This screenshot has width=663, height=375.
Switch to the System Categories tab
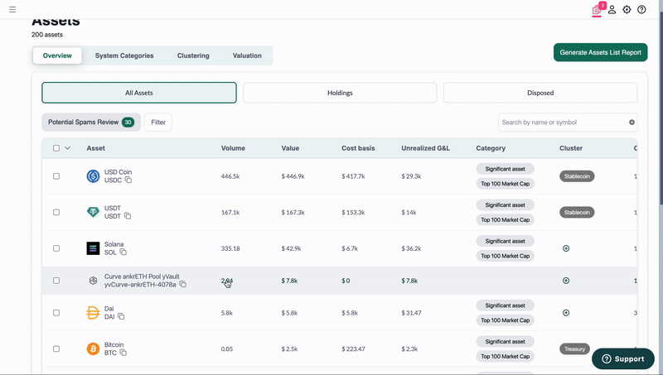click(124, 55)
